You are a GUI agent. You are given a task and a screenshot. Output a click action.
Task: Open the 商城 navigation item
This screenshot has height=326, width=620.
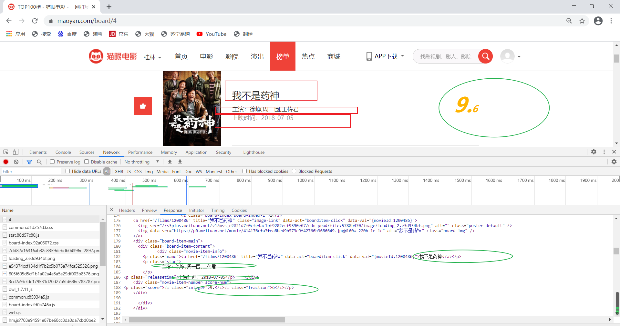coord(334,56)
